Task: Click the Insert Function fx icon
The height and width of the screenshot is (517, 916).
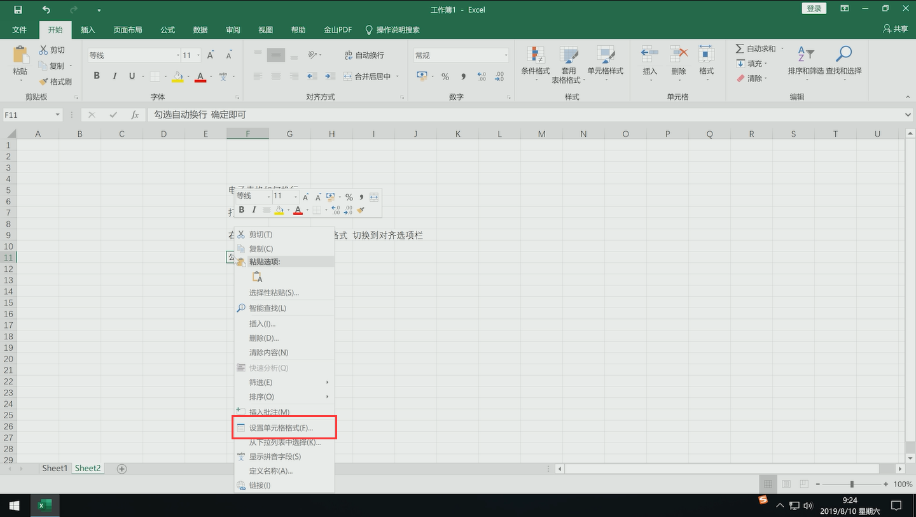Action: (135, 115)
